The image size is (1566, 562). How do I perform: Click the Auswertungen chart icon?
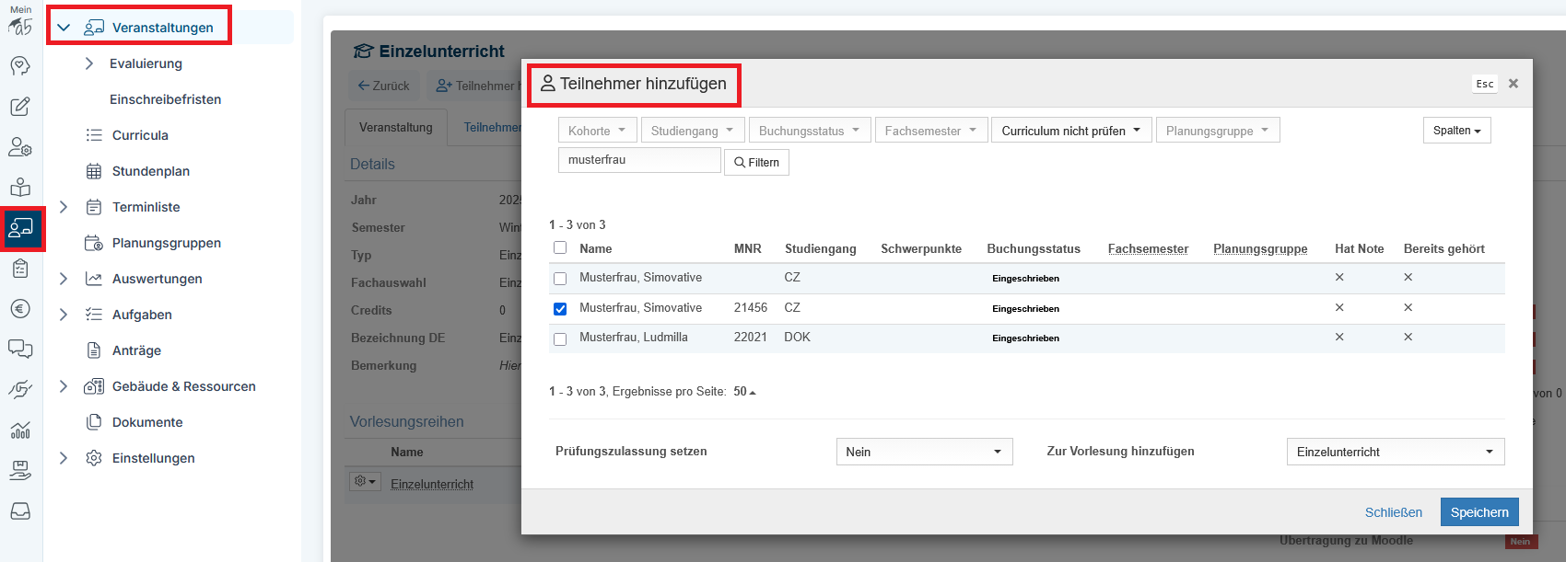coord(94,279)
